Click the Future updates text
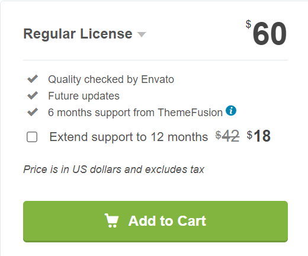Screen dimensions: 308x256 84,96
